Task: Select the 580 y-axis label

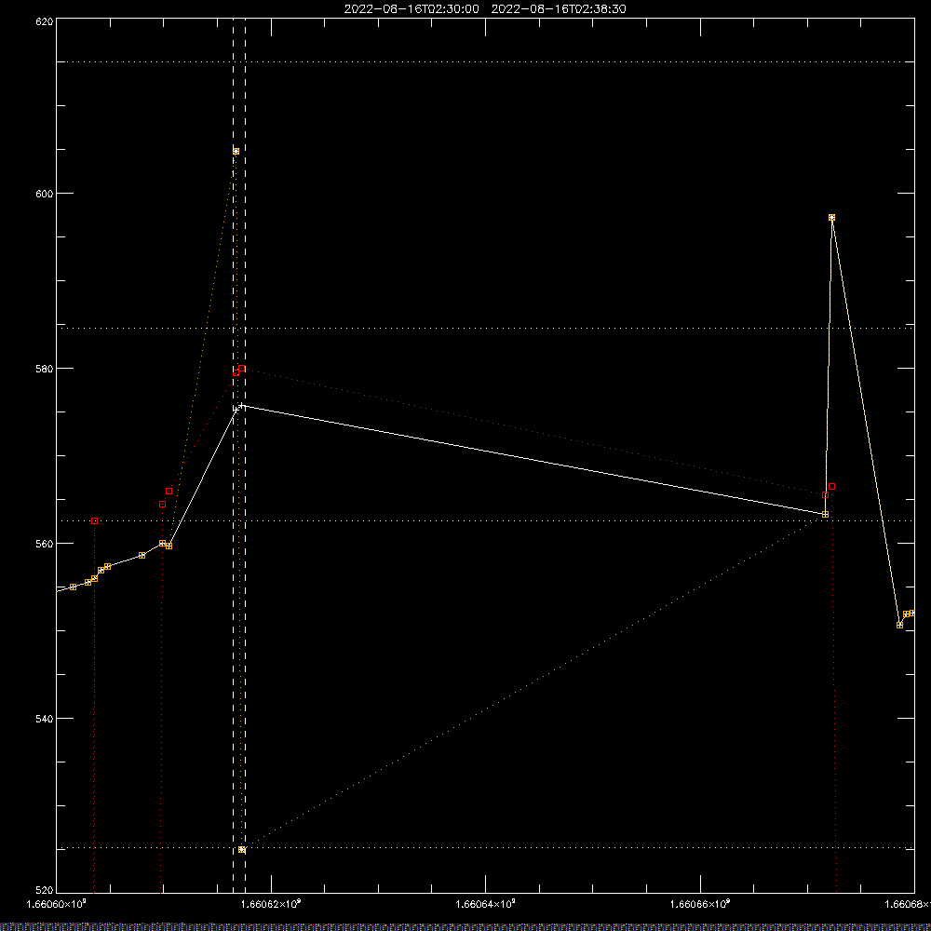Action: pos(46,368)
